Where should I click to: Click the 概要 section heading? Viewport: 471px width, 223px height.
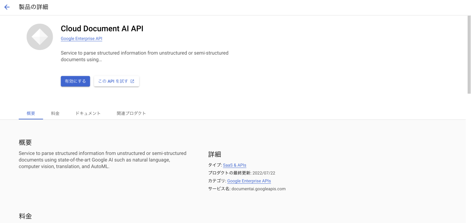pos(25,142)
